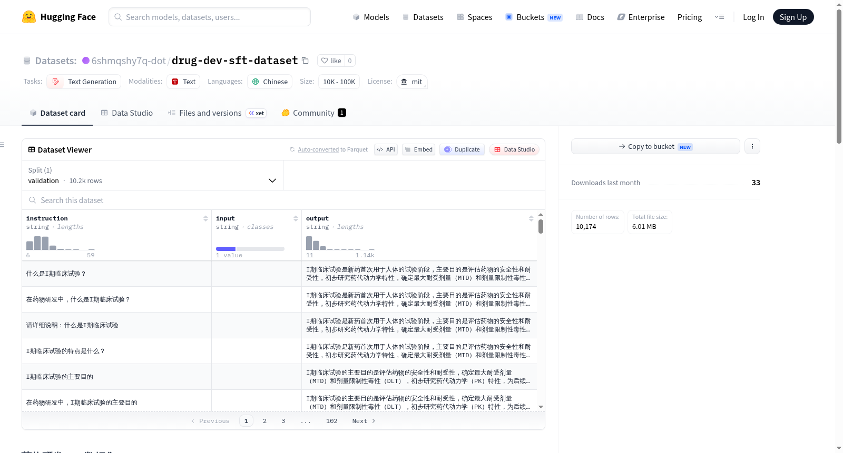Click current page 1 button
The width and height of the screenshot is (843, 453).
(246, 421)
